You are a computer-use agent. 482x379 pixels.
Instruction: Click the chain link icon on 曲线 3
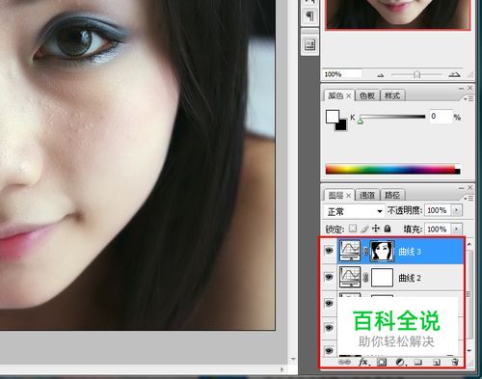(365, 251)
